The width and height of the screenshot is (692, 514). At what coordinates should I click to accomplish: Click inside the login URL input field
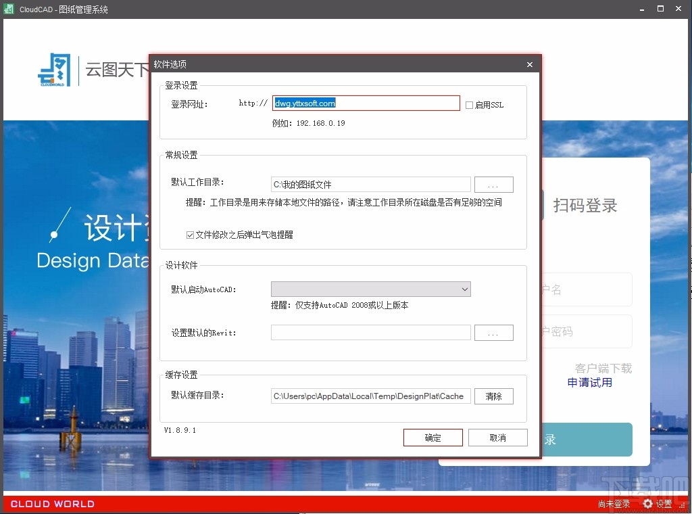(365, 103)
